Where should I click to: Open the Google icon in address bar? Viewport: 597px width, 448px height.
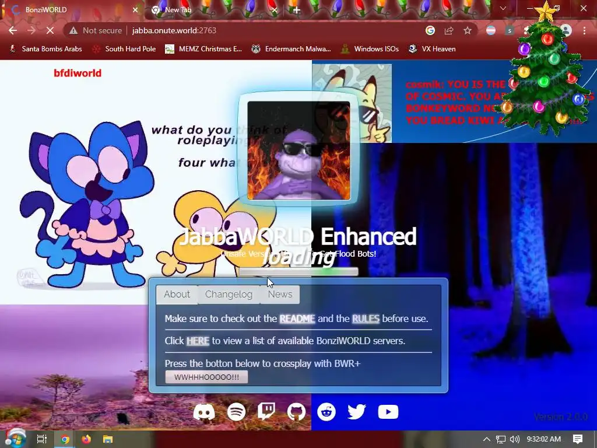(x=430, y=30)
